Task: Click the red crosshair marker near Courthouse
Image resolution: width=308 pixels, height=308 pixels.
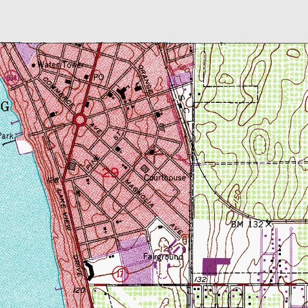Action: point(154,154)
